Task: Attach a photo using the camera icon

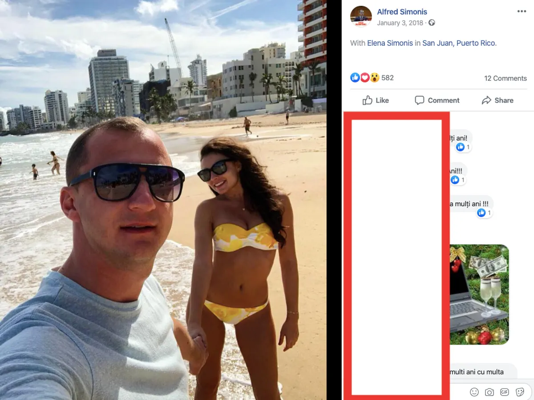Action: (489, 392)
